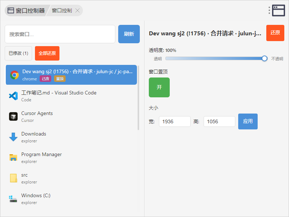Screen dimensions: 289x217
Task: Close the 窗口控制 tab
Action: (77, 10)
